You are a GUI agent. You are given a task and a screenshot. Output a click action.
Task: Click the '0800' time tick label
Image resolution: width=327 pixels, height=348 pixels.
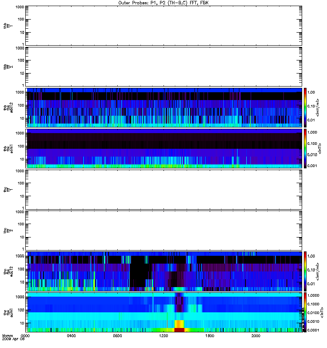[x=117, y=335]
